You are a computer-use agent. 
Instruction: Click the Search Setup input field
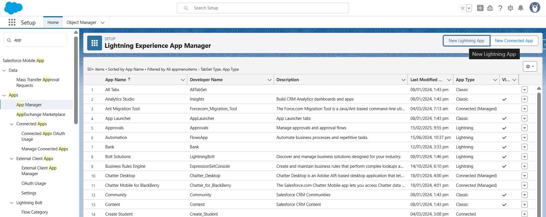pos(262,8)
